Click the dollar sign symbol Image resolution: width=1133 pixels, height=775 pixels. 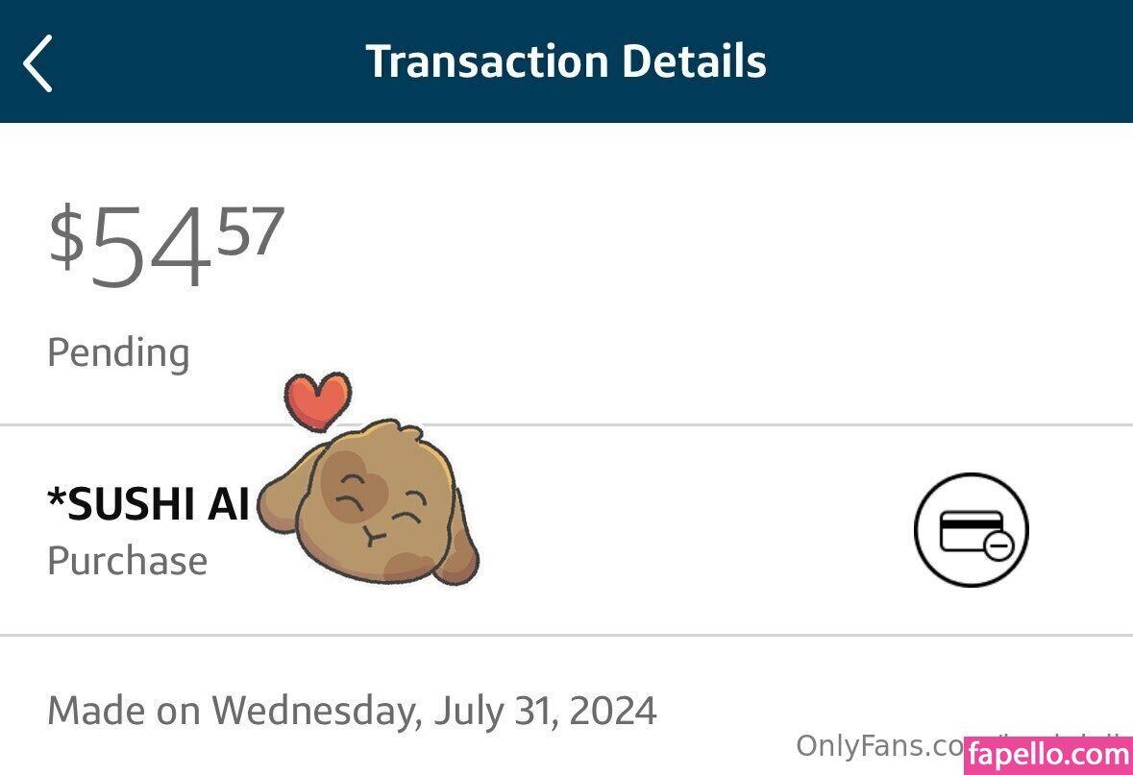[x=66, y=238]
